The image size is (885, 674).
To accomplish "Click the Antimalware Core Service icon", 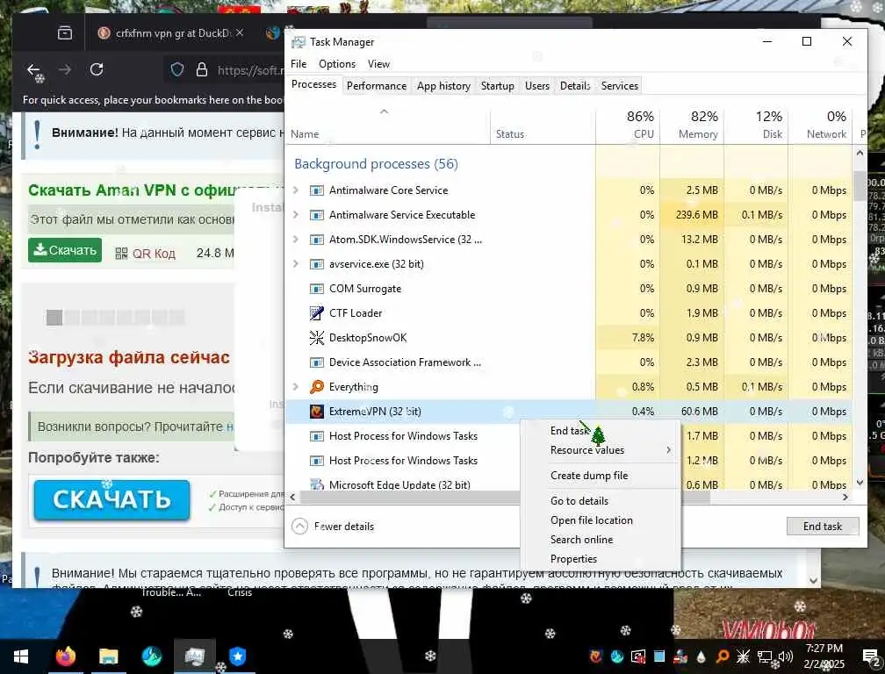I will pos(317,190).
